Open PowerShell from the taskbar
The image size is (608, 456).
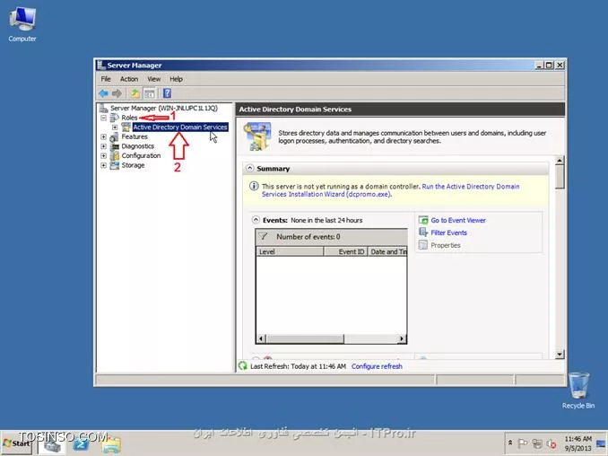81,444
